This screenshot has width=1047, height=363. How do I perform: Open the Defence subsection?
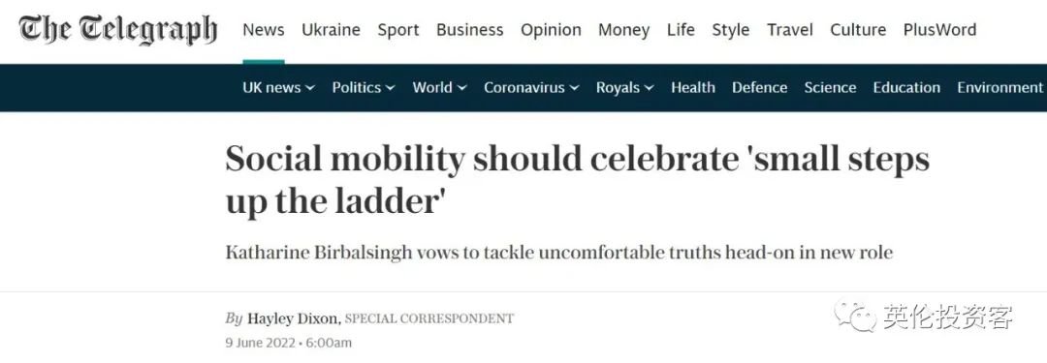pos(759,88)
